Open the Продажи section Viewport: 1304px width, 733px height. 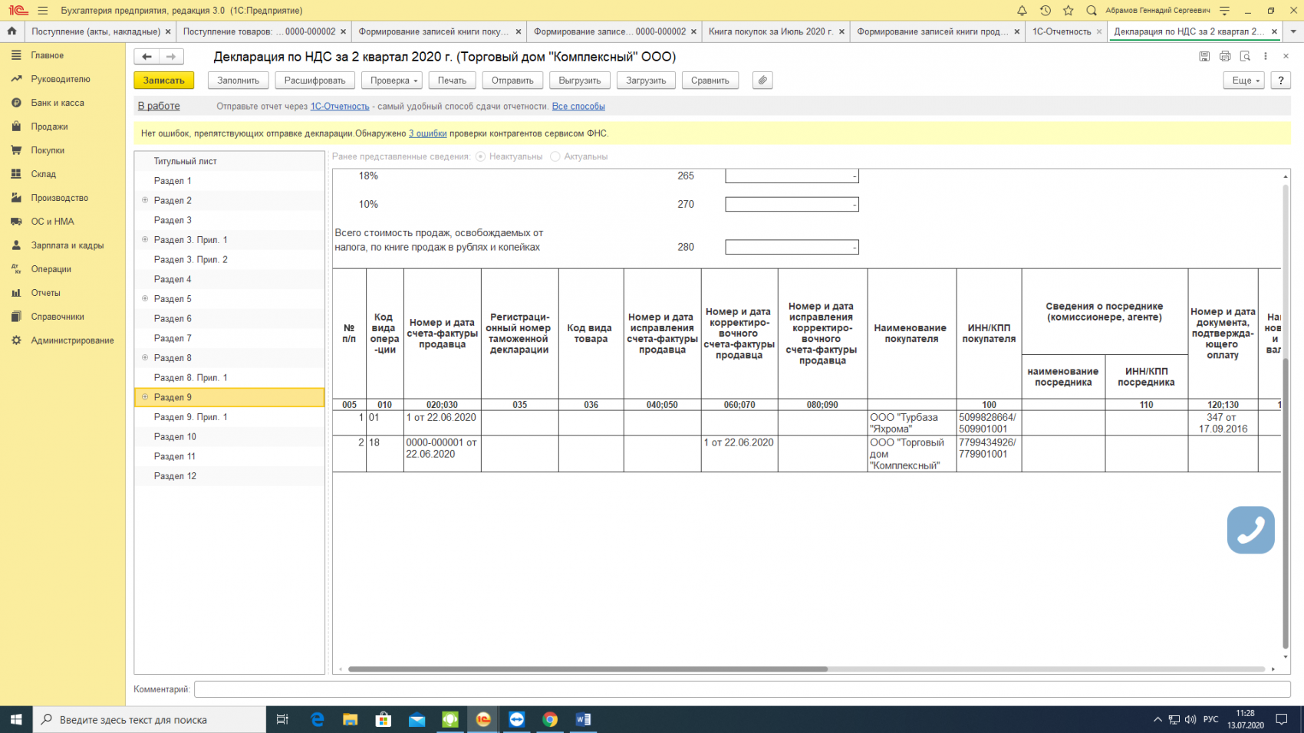49,127
